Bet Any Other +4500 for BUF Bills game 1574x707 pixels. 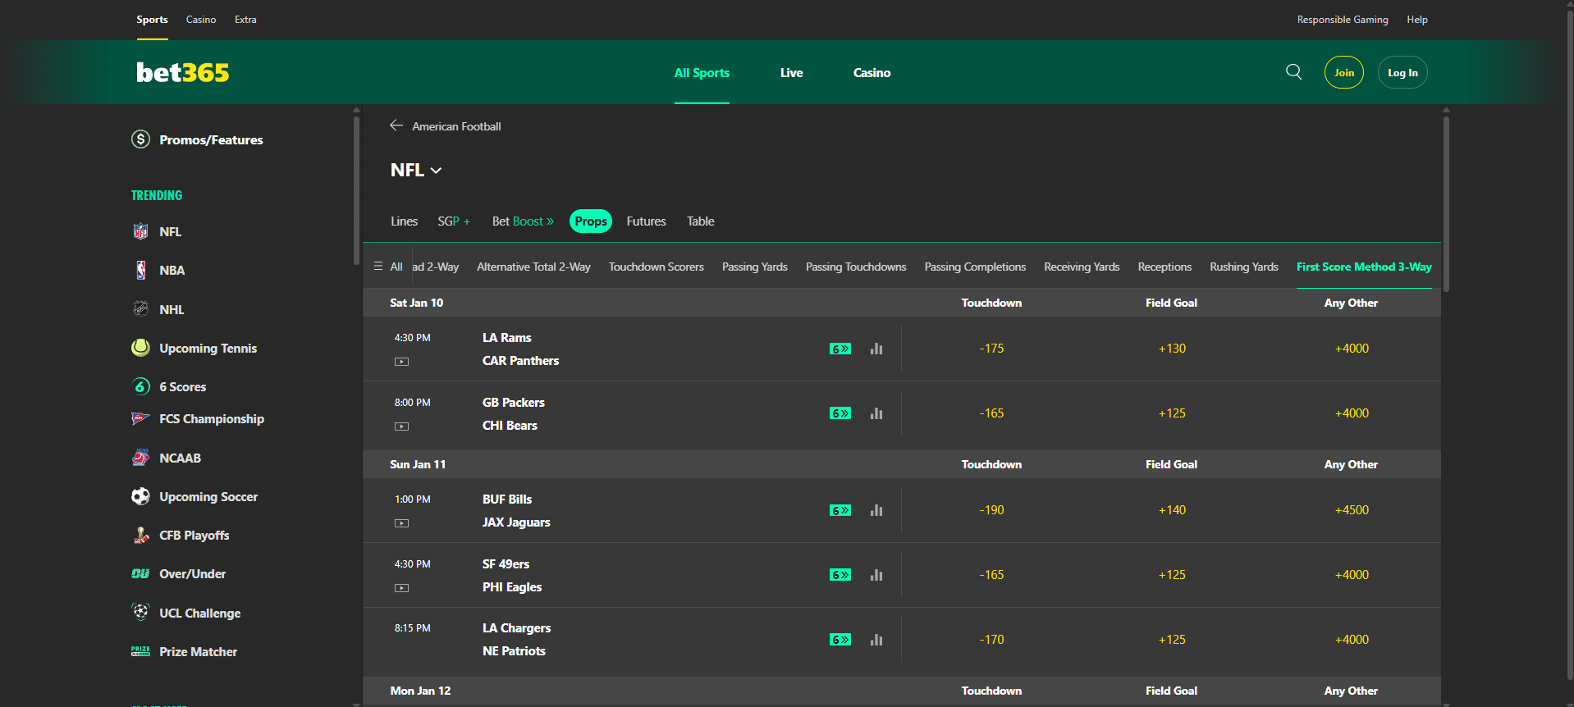[x=1352, y=510]
